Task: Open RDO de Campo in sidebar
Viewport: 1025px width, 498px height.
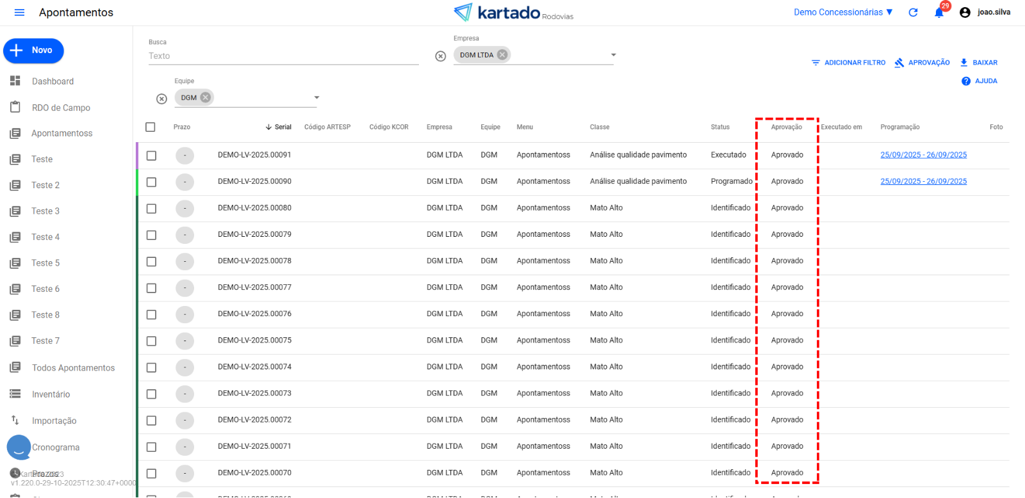Action: pos(61,108)
